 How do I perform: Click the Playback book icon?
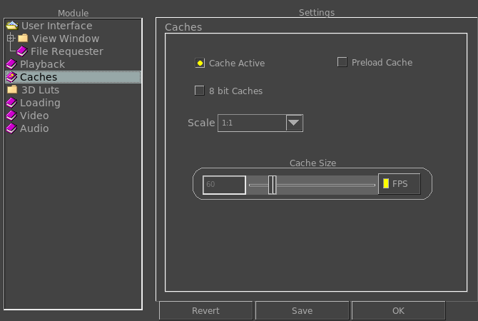[x=11, y=64]
